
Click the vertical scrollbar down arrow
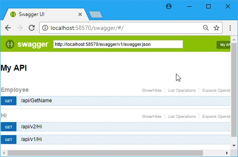[x=234, y=146]
